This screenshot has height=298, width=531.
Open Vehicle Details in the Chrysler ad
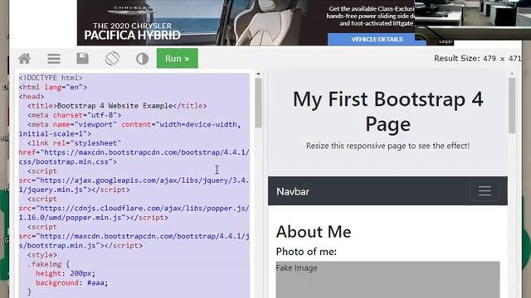pyautogui.click(x=377, y=39)
